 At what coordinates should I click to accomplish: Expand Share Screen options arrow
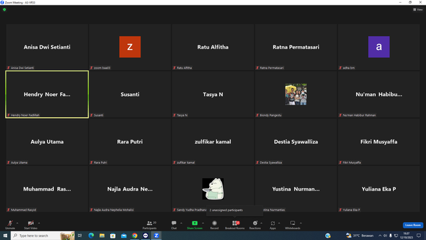[203, 223]
